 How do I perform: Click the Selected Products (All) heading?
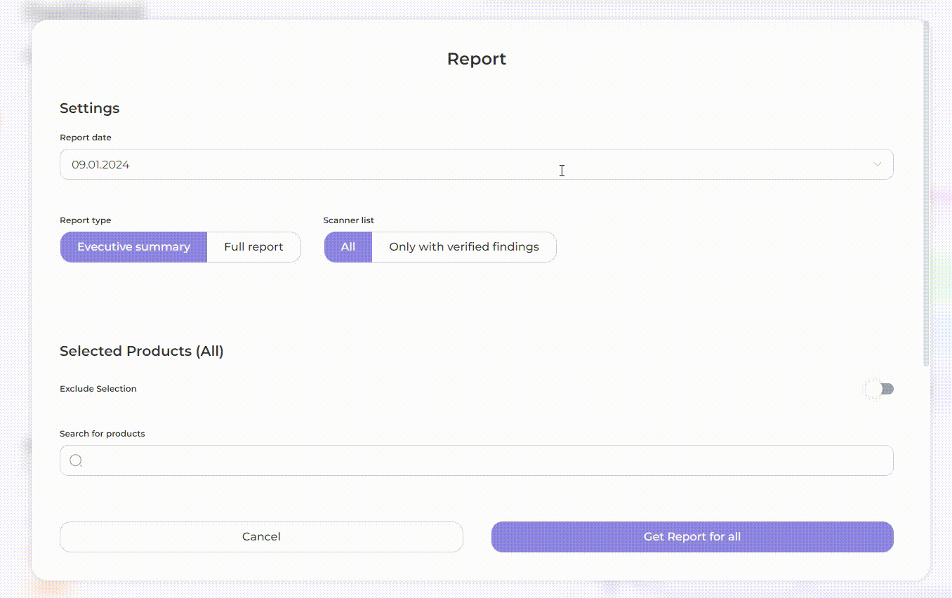[x=141, y=351]
